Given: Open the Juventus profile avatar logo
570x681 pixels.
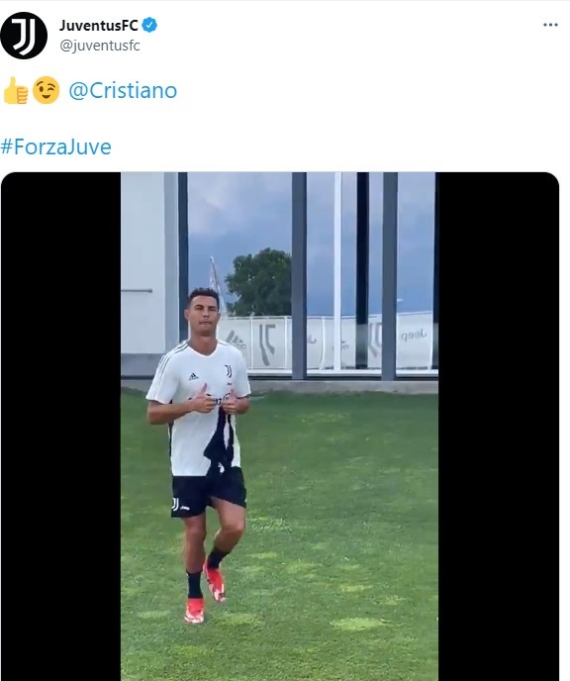Looking at the screenshot, I should point(24,36).
